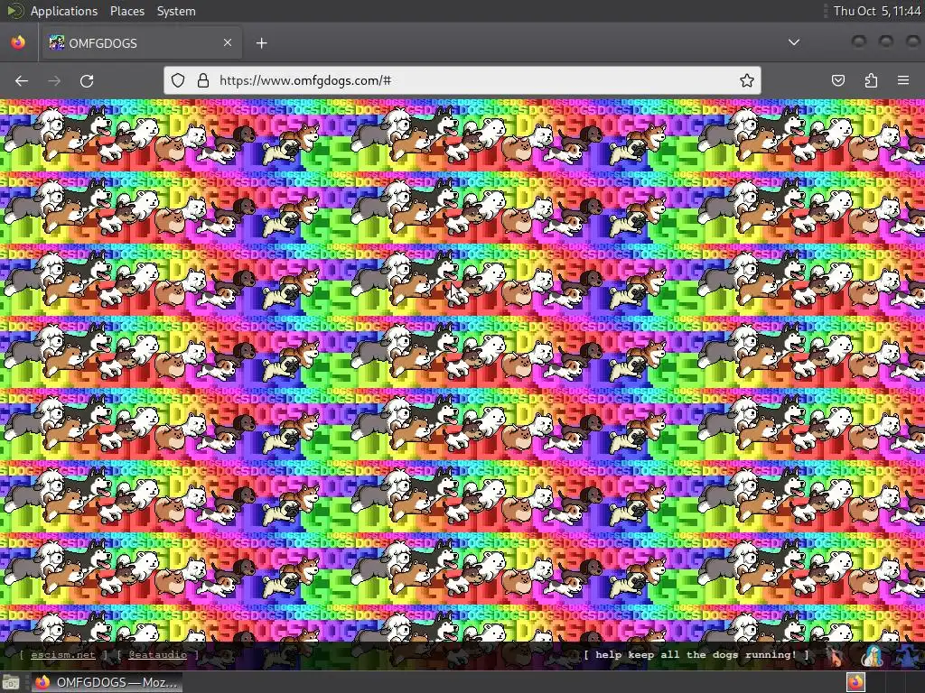Follow the escism.net link

(62, 655)
